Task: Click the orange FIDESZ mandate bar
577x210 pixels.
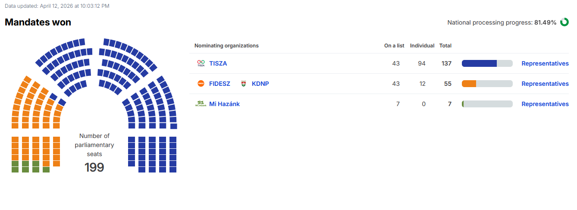Action: [x=487, y=84]
